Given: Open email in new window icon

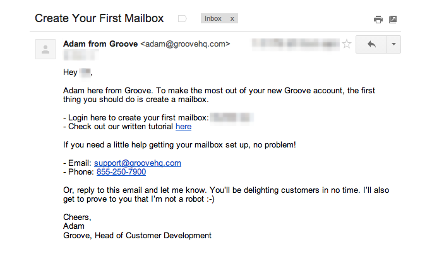Looking at the screenshot, I should click(x=393, y=19).
